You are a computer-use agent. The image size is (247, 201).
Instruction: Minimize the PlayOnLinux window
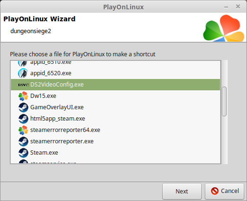point(226,7)
